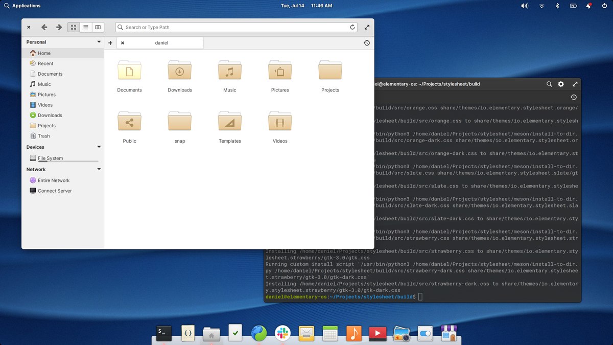Collapse the Network sidebar section
Viewport: 613px width, 345px height.
(99, 169)
